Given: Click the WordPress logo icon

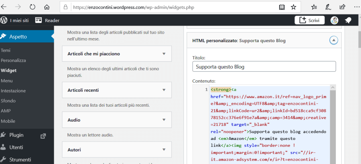Looking at the screenshot, I should pos(4,20).
